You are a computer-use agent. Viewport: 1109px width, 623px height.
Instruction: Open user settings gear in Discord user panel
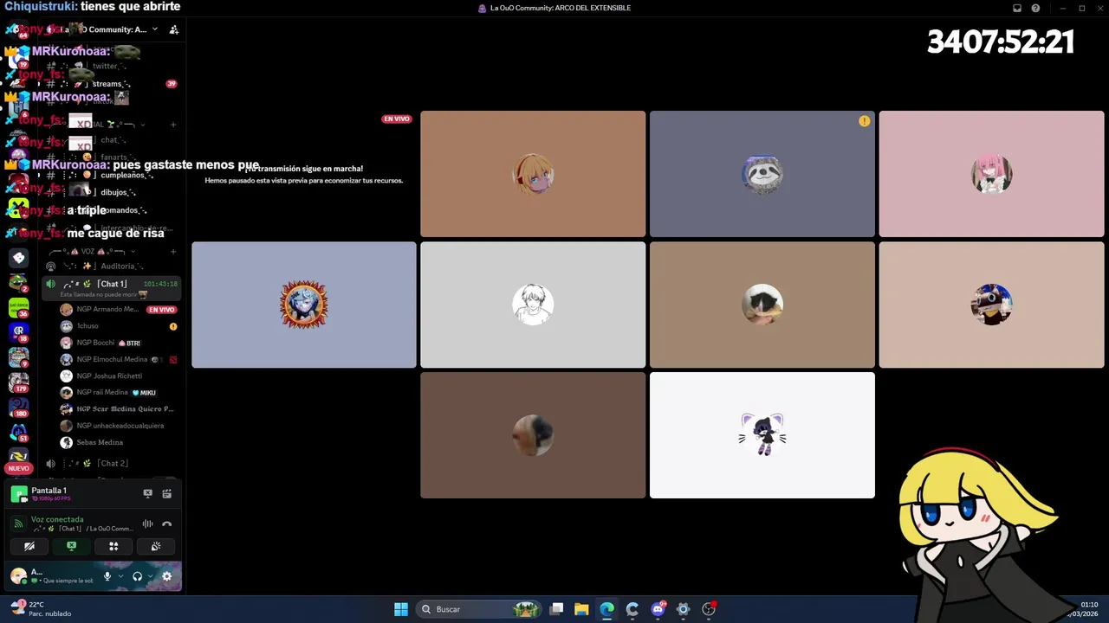point(166,576)
